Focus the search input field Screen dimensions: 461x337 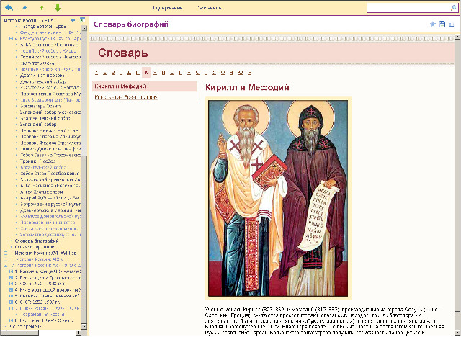408,8
